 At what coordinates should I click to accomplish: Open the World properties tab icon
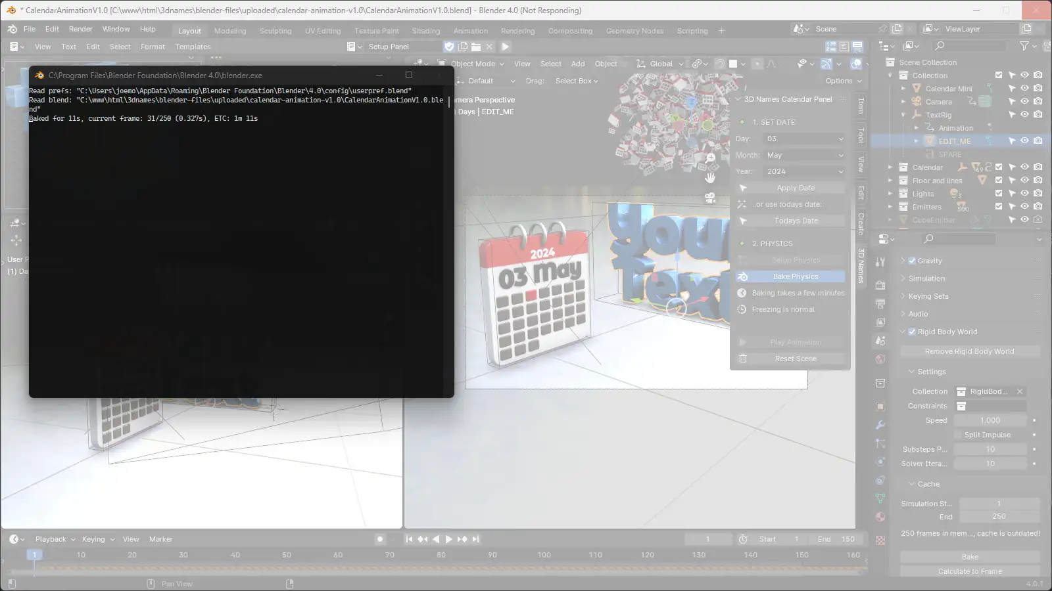click(880, 359)
